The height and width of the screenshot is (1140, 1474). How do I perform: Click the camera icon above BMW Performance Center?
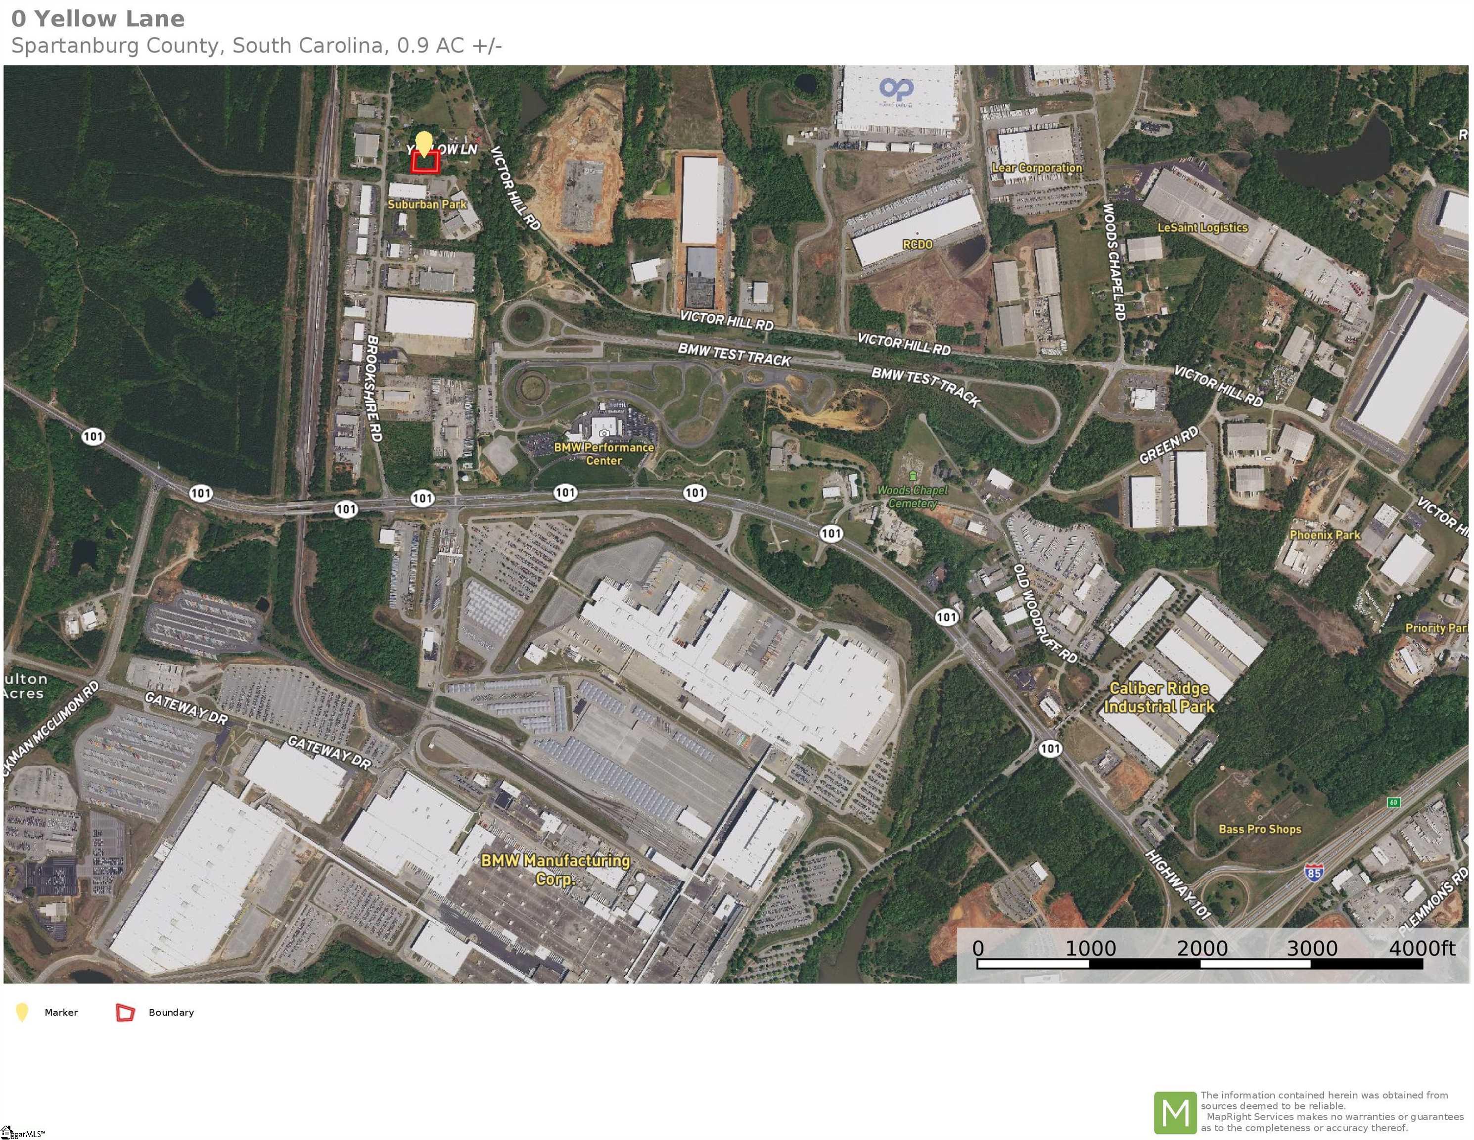[604, 433]
